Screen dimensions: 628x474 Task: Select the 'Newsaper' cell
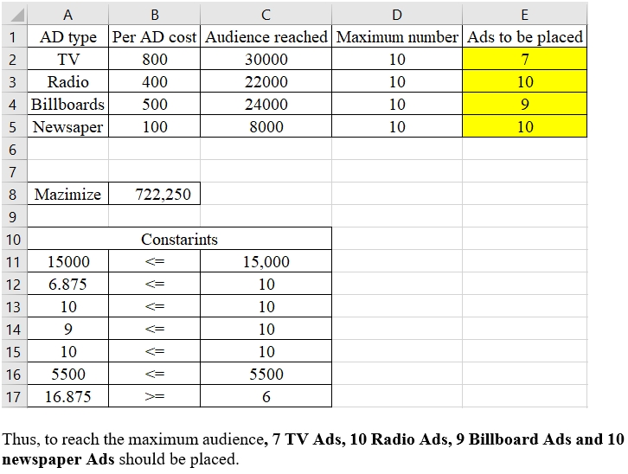click(67, 126)
